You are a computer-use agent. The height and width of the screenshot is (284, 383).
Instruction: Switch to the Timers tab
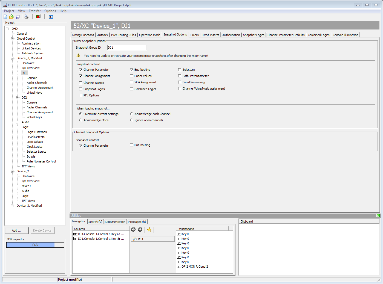(194, 35)
